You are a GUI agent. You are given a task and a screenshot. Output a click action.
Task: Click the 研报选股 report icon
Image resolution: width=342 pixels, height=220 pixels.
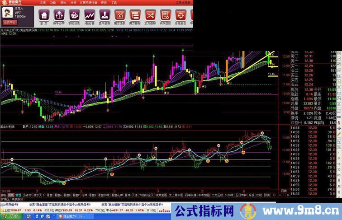point(165,17)
